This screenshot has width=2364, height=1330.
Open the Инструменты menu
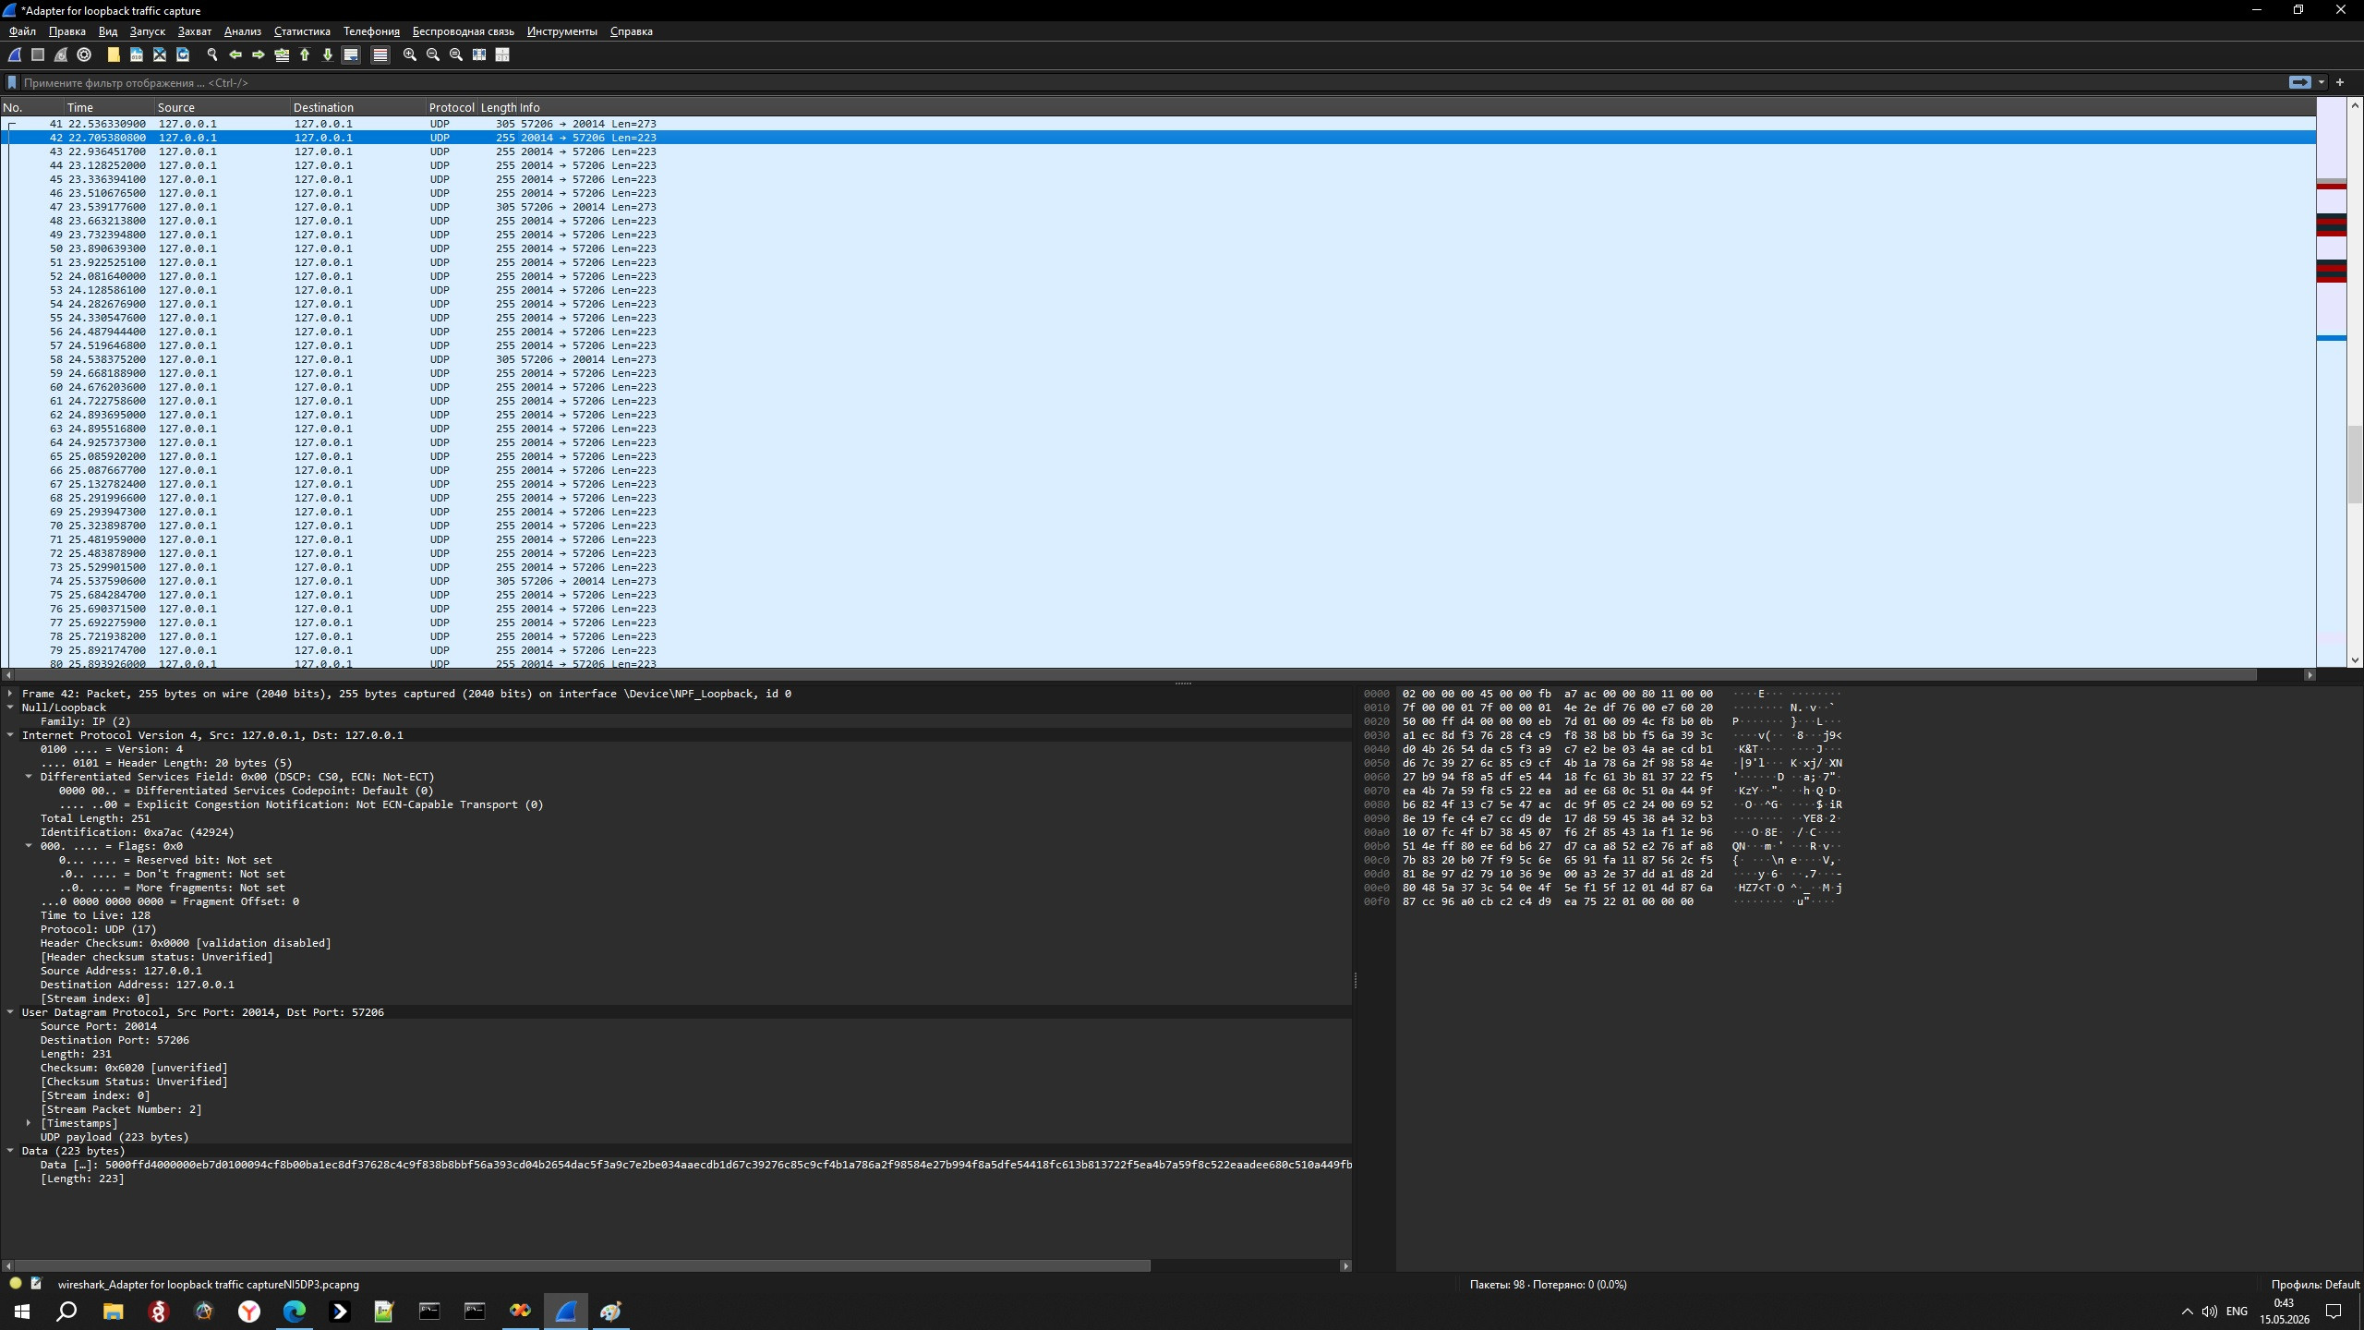(562, 31)
